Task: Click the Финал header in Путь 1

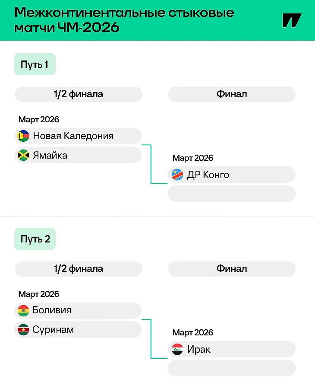Action: 231,94
